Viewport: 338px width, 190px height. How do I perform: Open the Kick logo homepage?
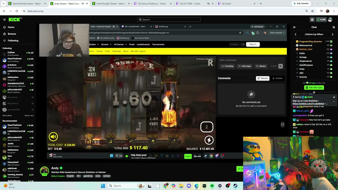[15, 20]
